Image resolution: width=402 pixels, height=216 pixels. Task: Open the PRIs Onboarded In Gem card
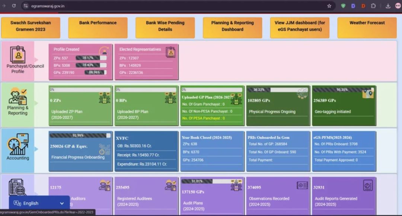point(278,151)
